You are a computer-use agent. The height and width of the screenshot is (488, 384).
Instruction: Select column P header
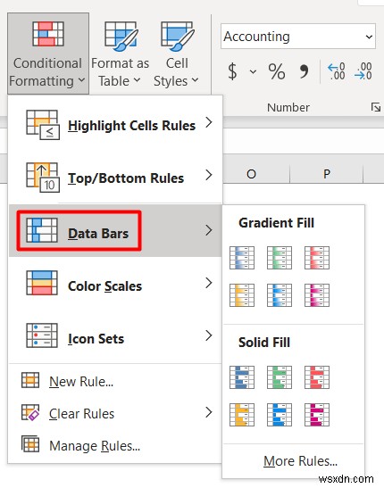[x=326, y=174]
